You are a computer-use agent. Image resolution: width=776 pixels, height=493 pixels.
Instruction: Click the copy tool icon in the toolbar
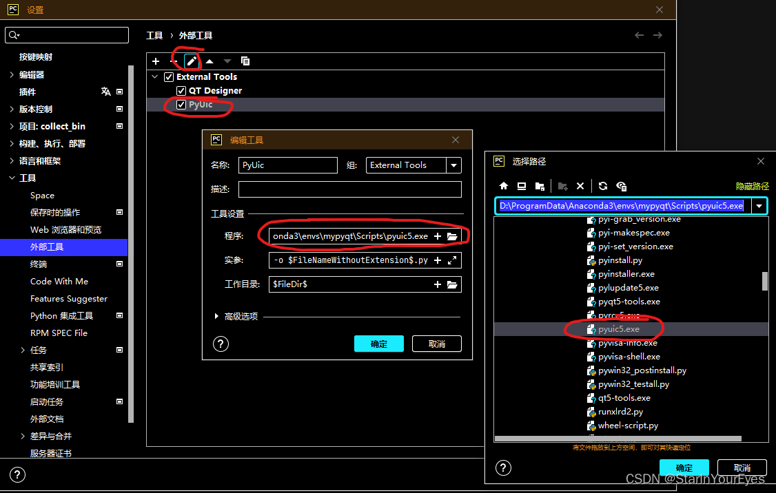(x=245, y=61)
